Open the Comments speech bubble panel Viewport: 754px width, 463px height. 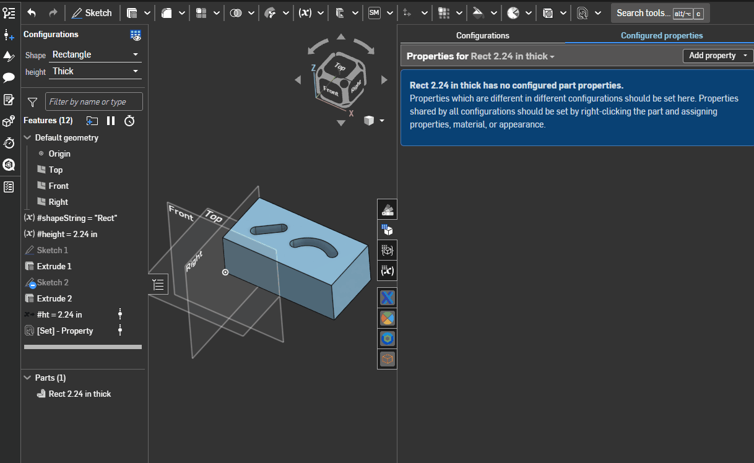pyautogui.click(x=9, y=77)
